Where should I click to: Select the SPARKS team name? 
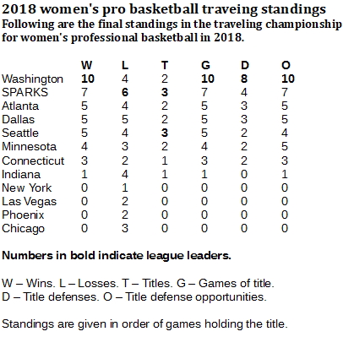pos(24,92)
